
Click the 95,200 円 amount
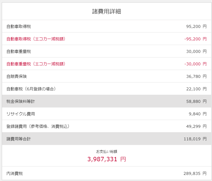[196, 26]
